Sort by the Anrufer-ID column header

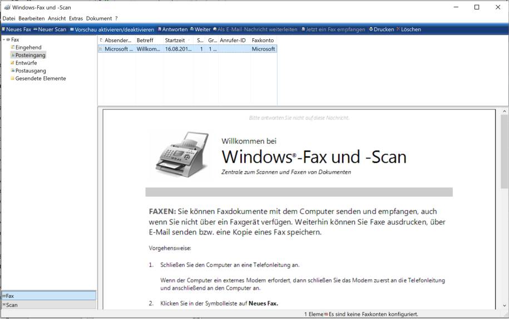point(234,40)
